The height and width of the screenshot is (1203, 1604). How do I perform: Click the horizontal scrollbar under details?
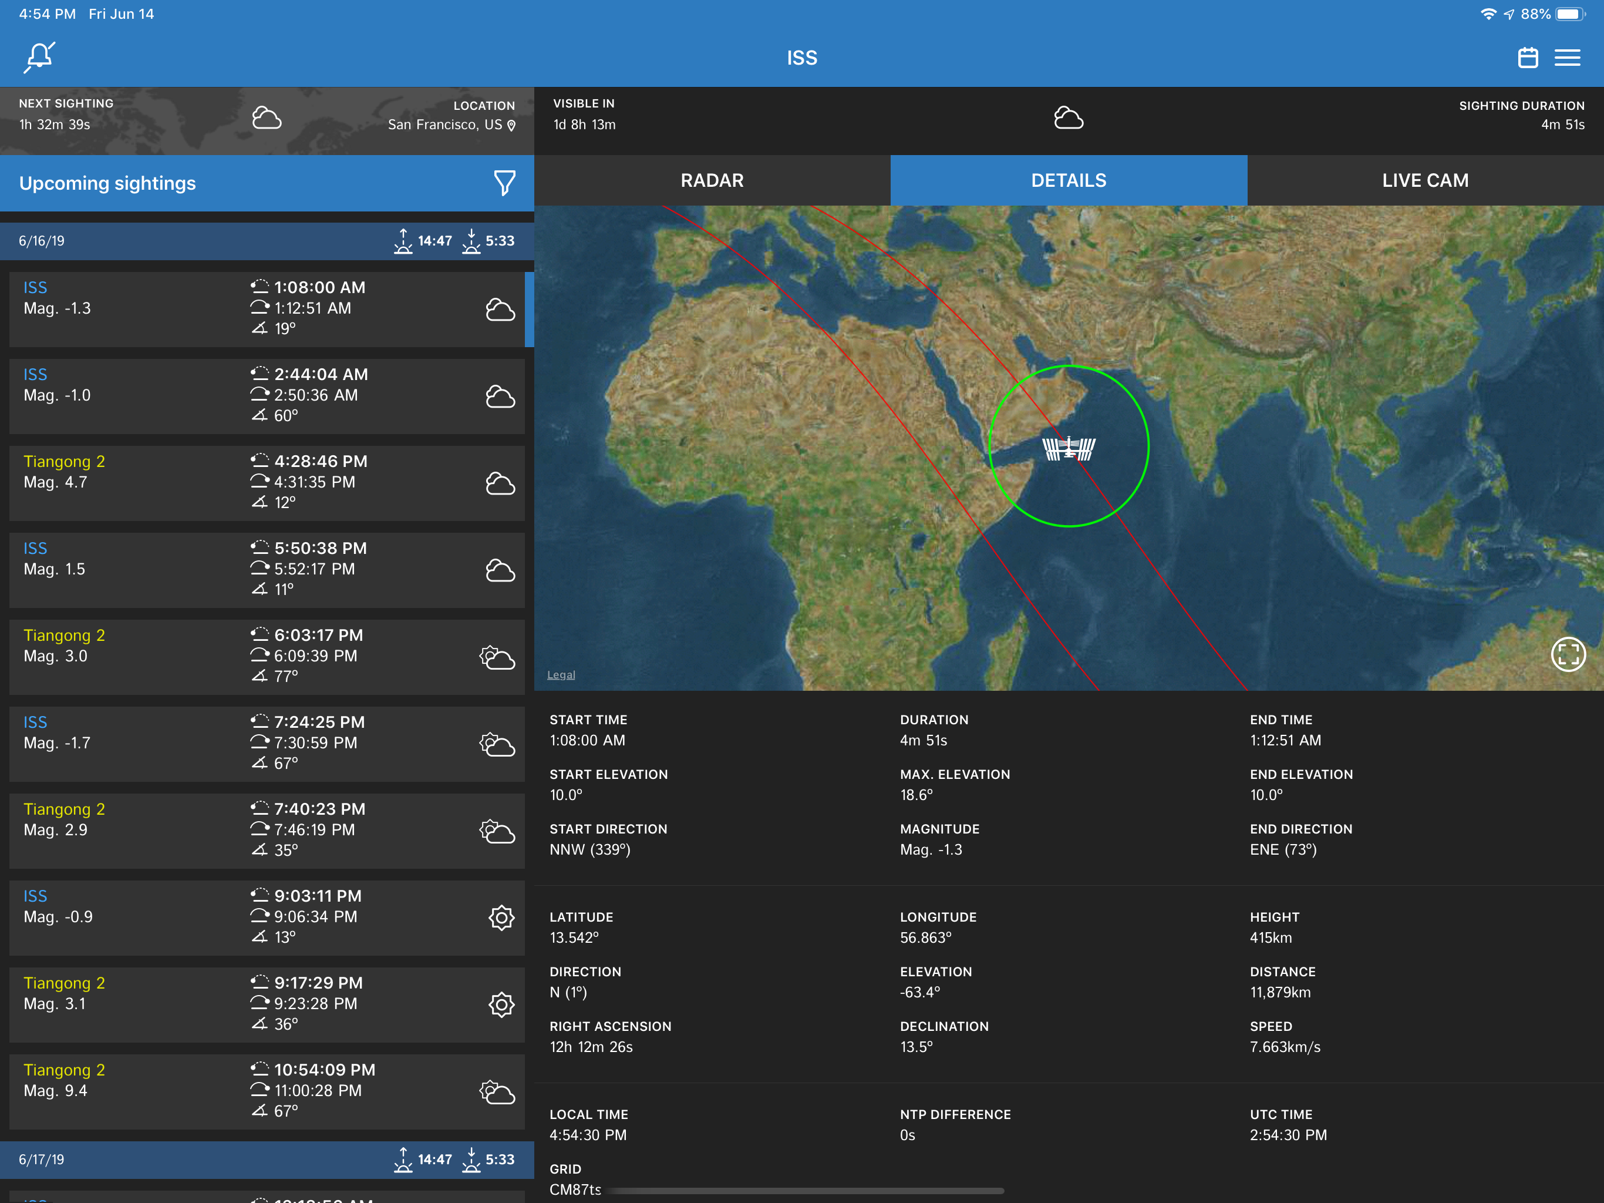805,1191
